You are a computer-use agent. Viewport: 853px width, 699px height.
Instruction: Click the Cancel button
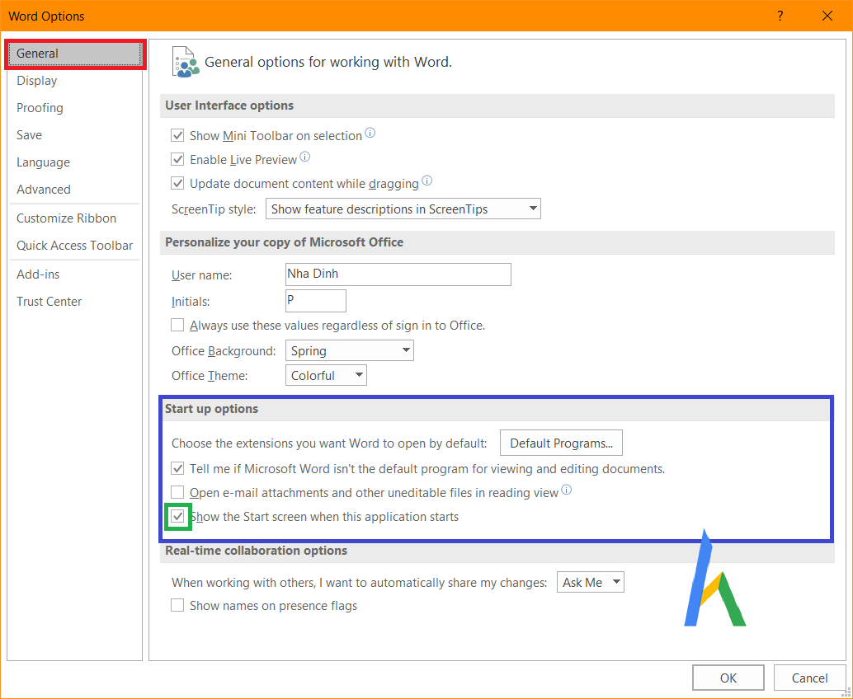pyautogui.click(x=809, y=678)
